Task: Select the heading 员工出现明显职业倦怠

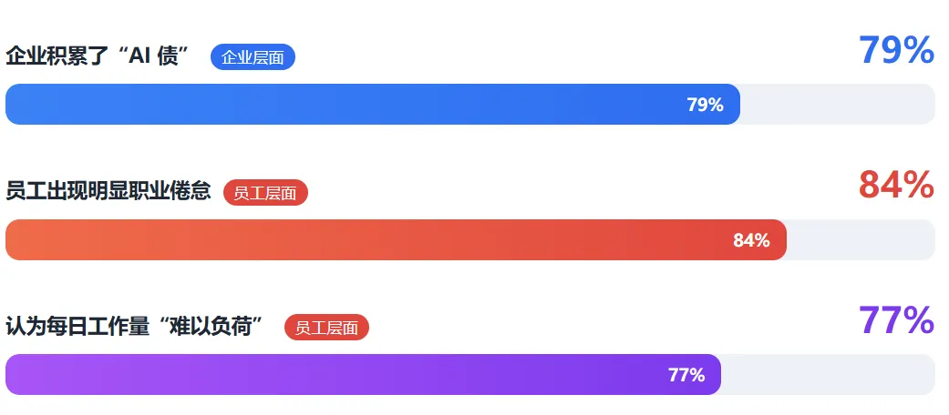Action: (x=108, y=191)
